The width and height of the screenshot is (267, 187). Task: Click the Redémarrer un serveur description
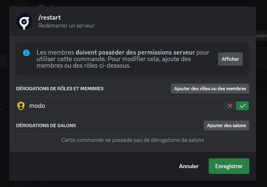(66, 26)
